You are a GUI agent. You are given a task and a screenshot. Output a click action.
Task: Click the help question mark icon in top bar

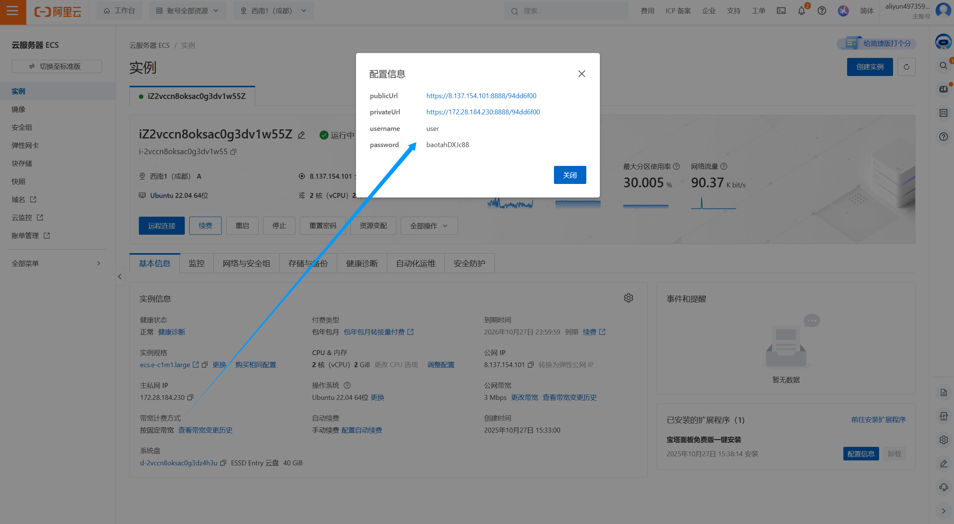(822, 11)
